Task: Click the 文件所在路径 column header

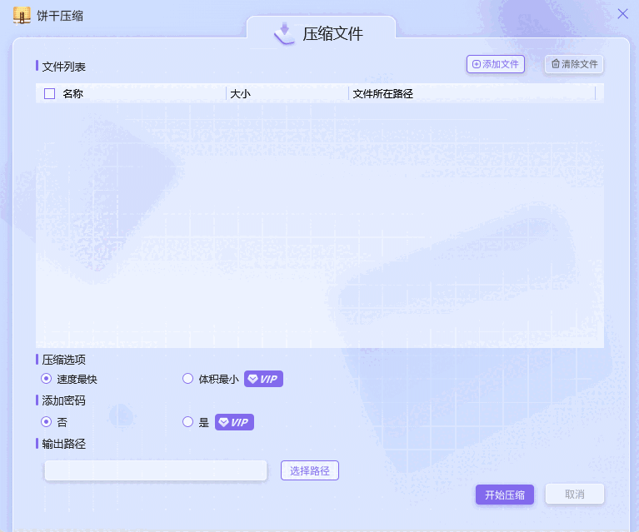Action: pyautogui.click(x=382, y=94)
